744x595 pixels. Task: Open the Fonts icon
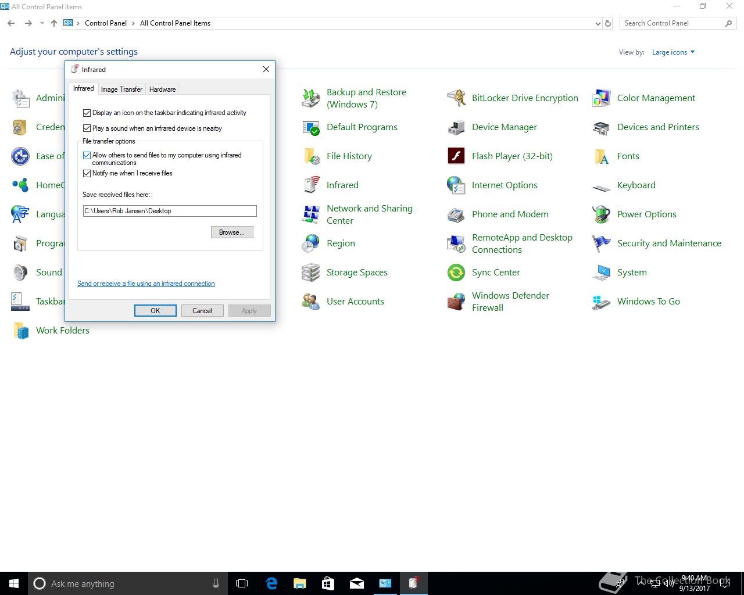click(x=602, y=156)
